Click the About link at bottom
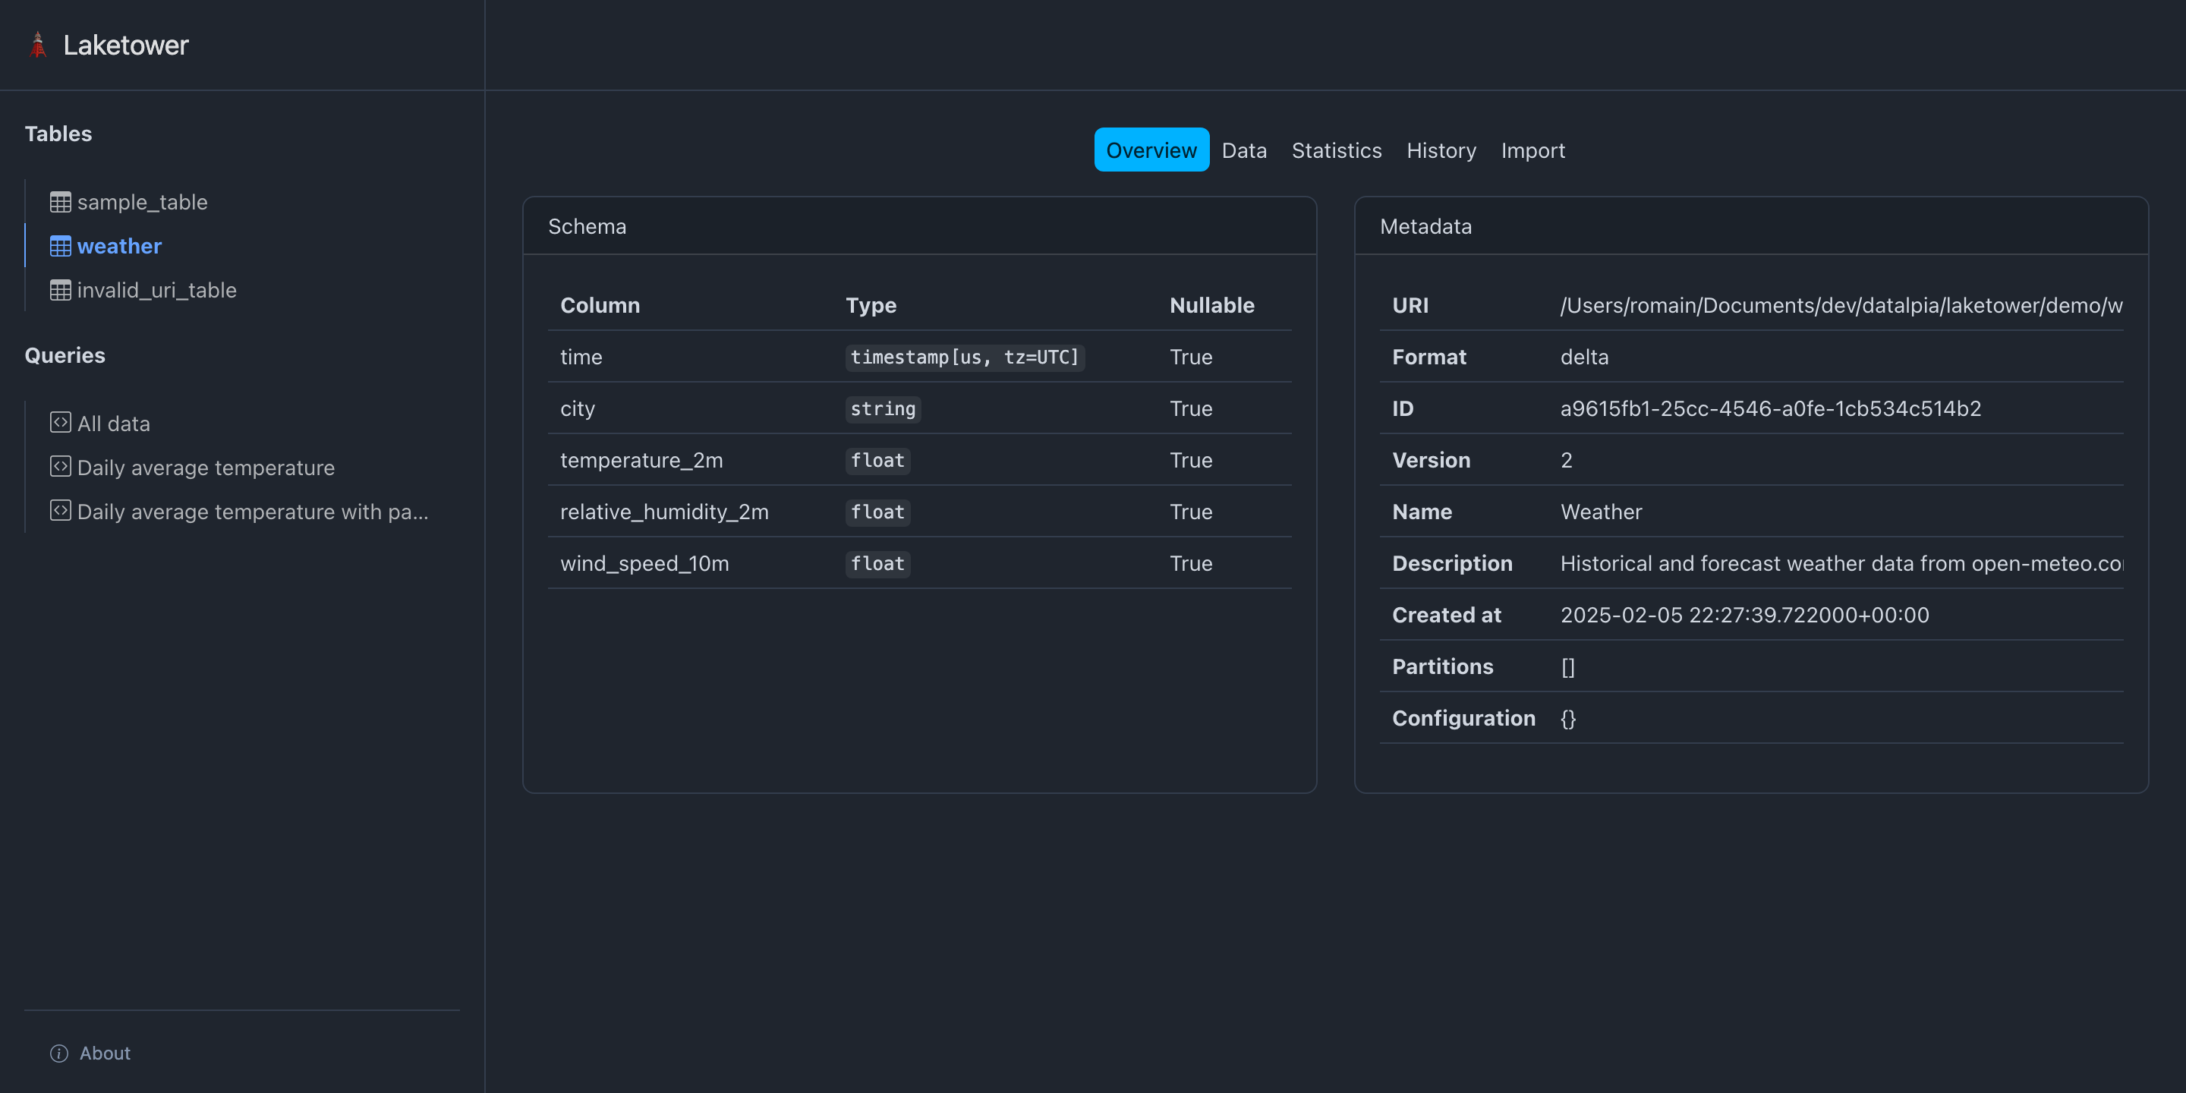The image size is (2186, 1093). (103, 1052)
